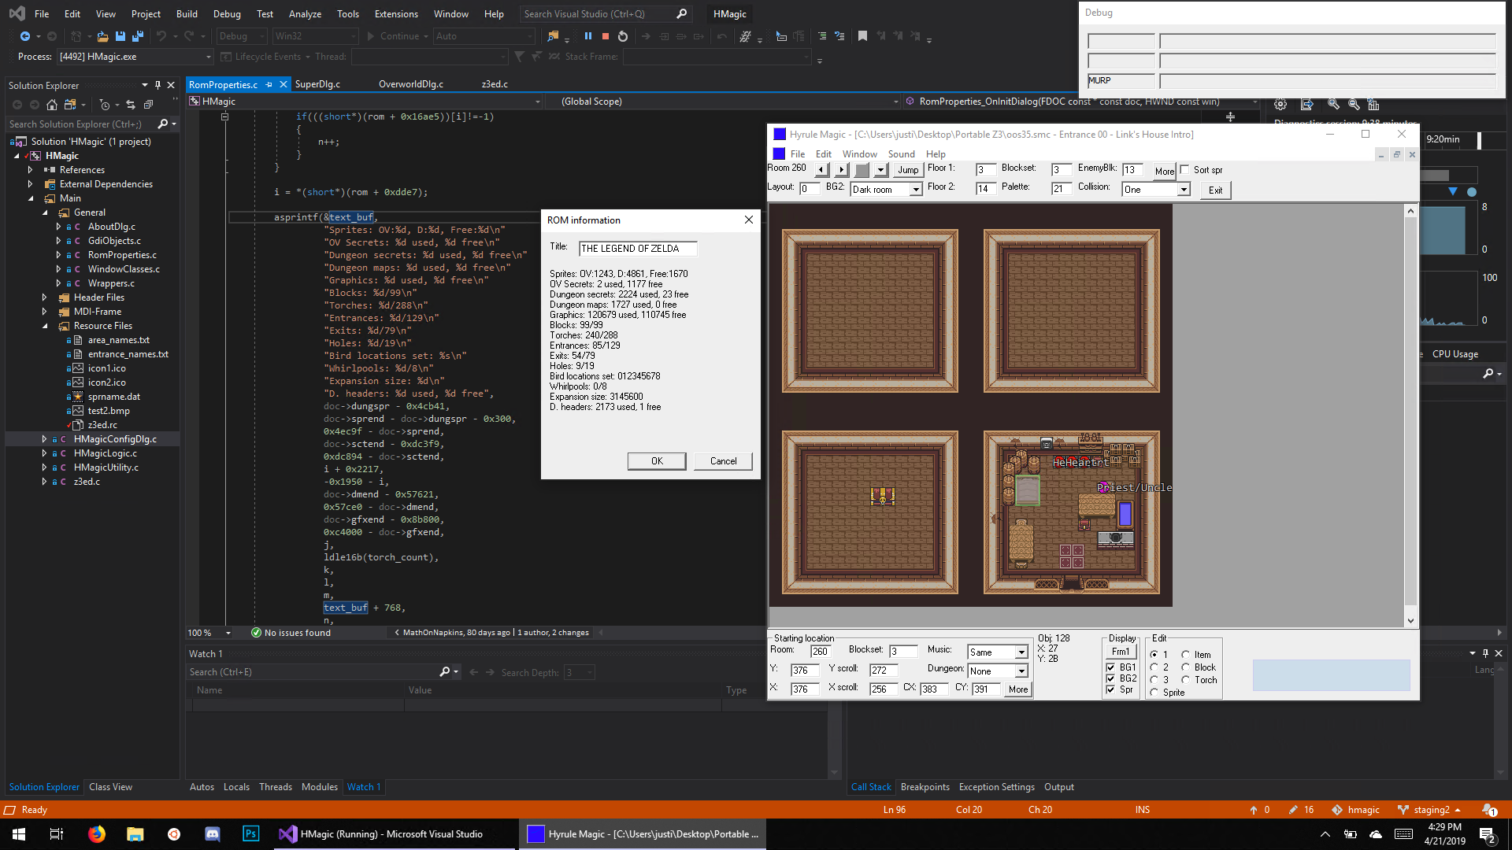Expand the References node in Solution Explorer
This screenshot has width=1512, height=850.
(30, 170)
